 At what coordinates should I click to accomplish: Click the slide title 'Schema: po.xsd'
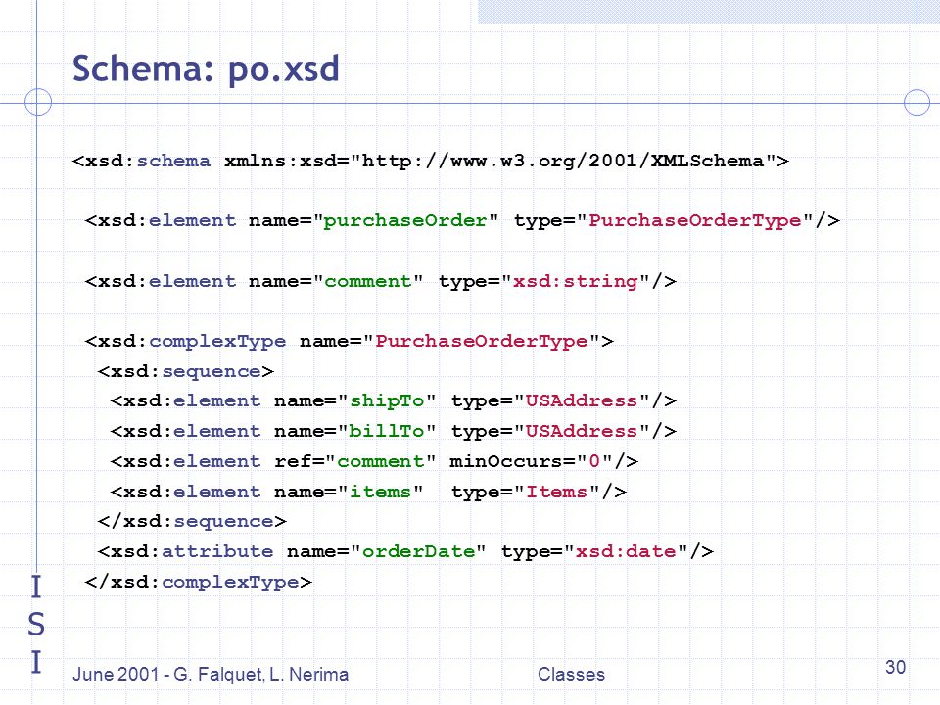pyautogui.click(x=206, y=69)
